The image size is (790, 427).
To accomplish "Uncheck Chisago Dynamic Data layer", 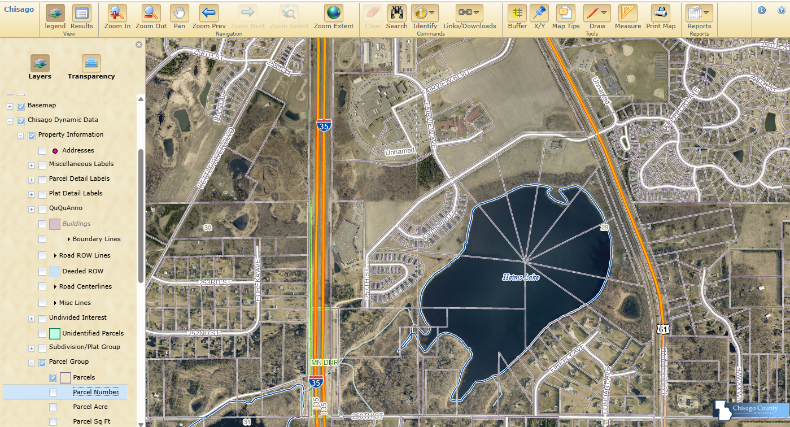I will pyautogui.click(x=21, y=121).
